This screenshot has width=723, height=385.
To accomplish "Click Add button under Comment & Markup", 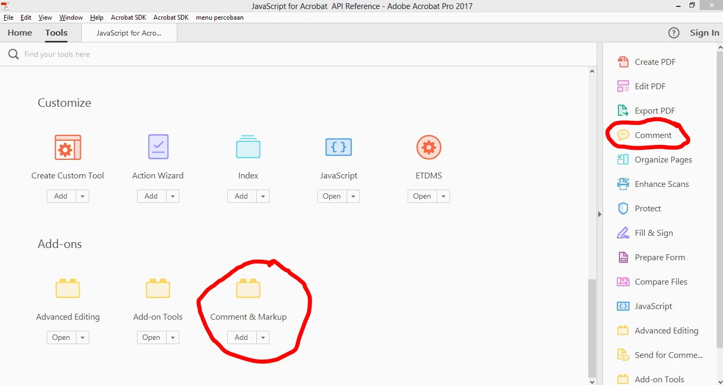I will click(x=242, y=337).
